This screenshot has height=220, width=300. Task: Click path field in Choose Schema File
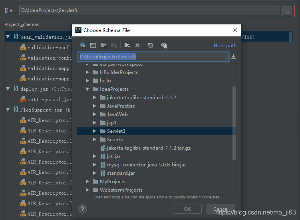pyautogui.click(x=153, y=57)
